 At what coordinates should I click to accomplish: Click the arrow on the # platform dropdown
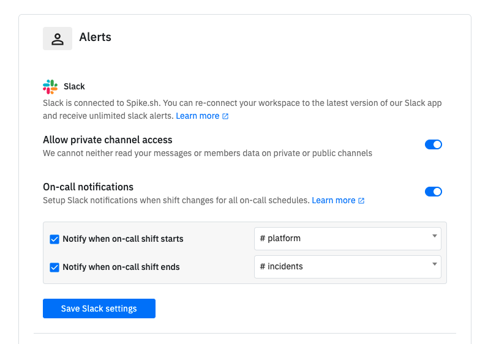tap(434, 236)
